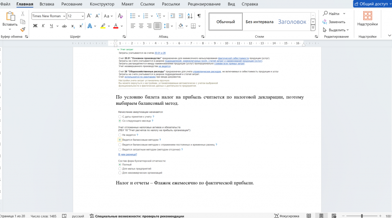The width and height of the screenshot is (392, 218).
Task: Toggle italic formatting (К)
Action: pyautogui.click(x=43, y=26)
